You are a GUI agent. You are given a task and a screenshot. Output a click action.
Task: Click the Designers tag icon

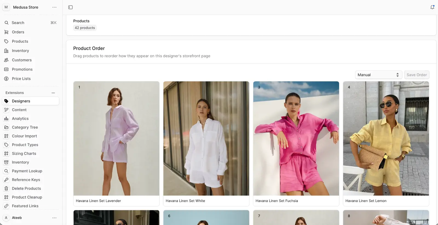[6, 101]
